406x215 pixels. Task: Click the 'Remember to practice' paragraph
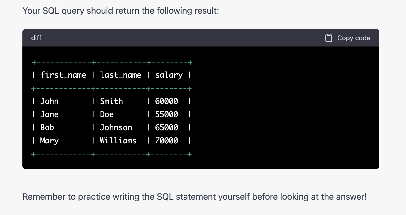tap(195, 197)
